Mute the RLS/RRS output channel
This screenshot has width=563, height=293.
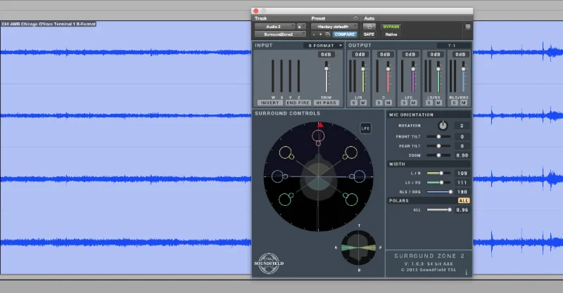click(x=464, y=103)
